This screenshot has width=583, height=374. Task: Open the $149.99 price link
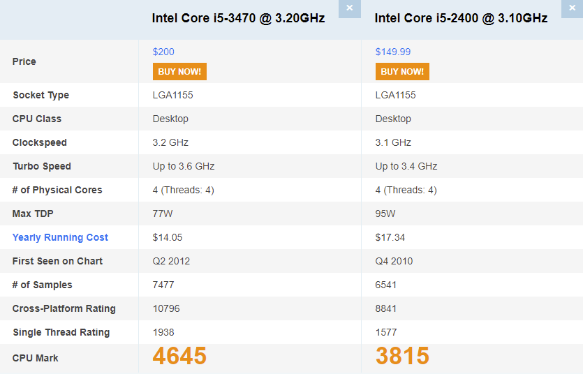[392, 52]
